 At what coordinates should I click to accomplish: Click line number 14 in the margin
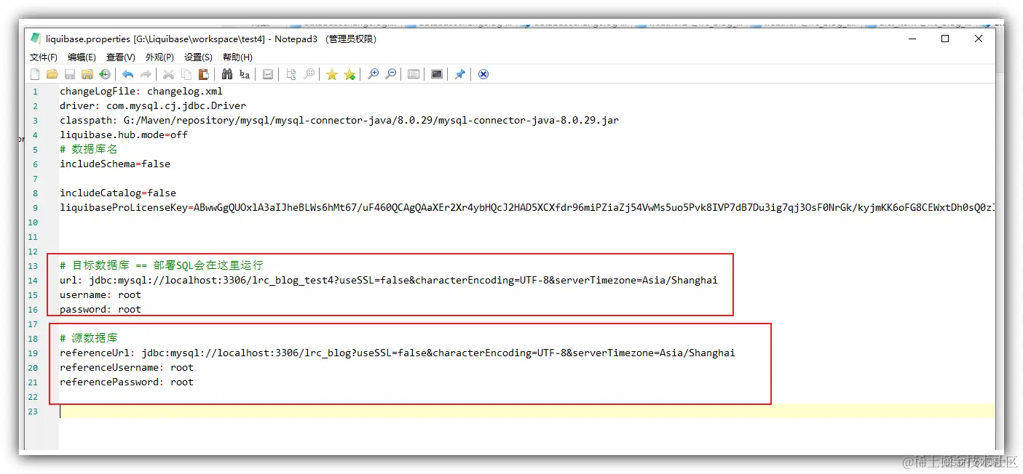33,281
